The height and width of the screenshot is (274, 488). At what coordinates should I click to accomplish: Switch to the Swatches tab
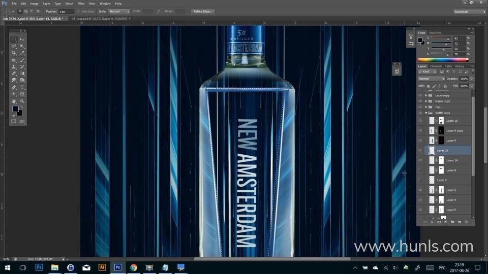435,33
